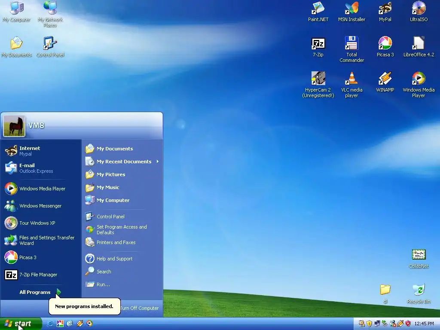440x330 pixels.
Task: Click Windows Messenger tray icon
Action: [x=393, y=324]
